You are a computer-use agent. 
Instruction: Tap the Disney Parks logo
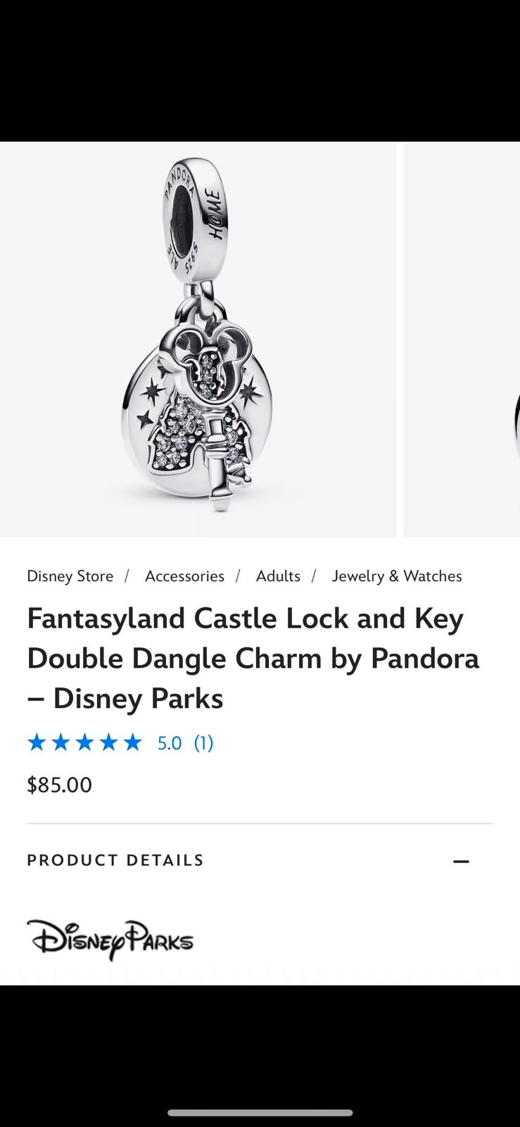click(x=110, y=940)
